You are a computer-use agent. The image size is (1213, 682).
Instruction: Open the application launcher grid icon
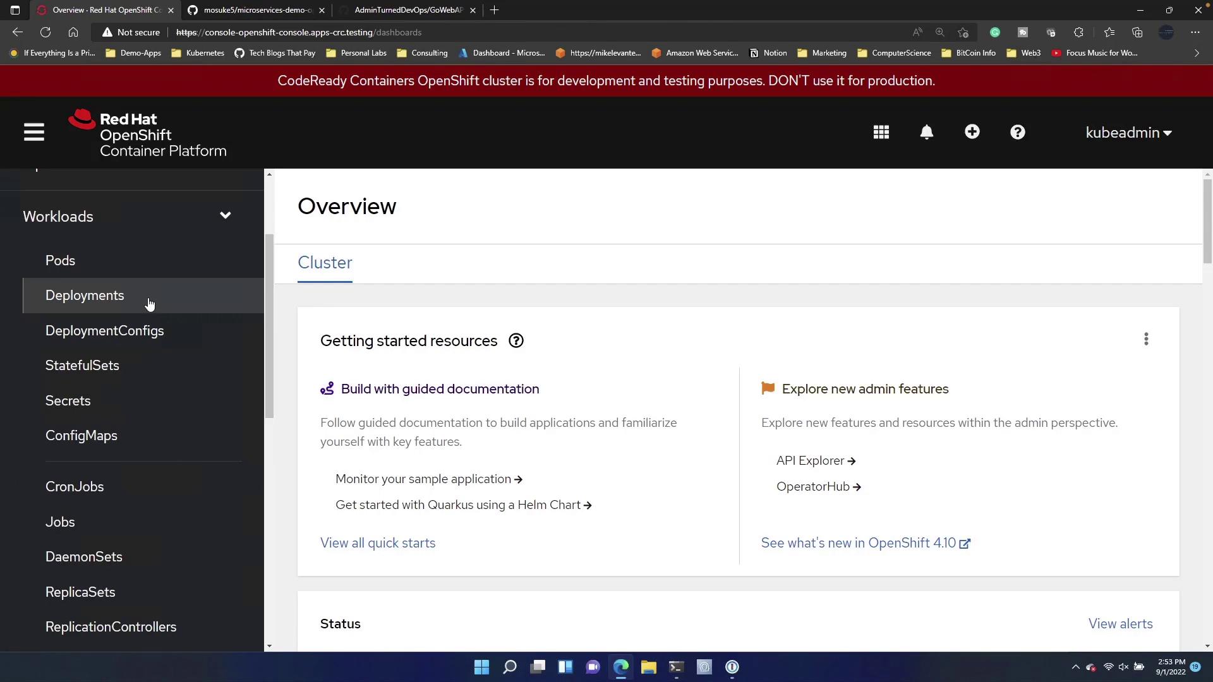click(x=881, y=133)
